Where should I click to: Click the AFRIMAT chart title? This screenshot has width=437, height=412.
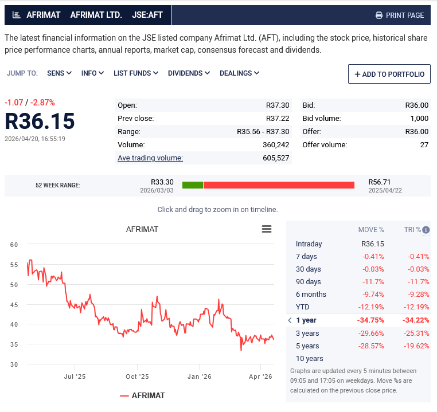[x=142, y=229]
